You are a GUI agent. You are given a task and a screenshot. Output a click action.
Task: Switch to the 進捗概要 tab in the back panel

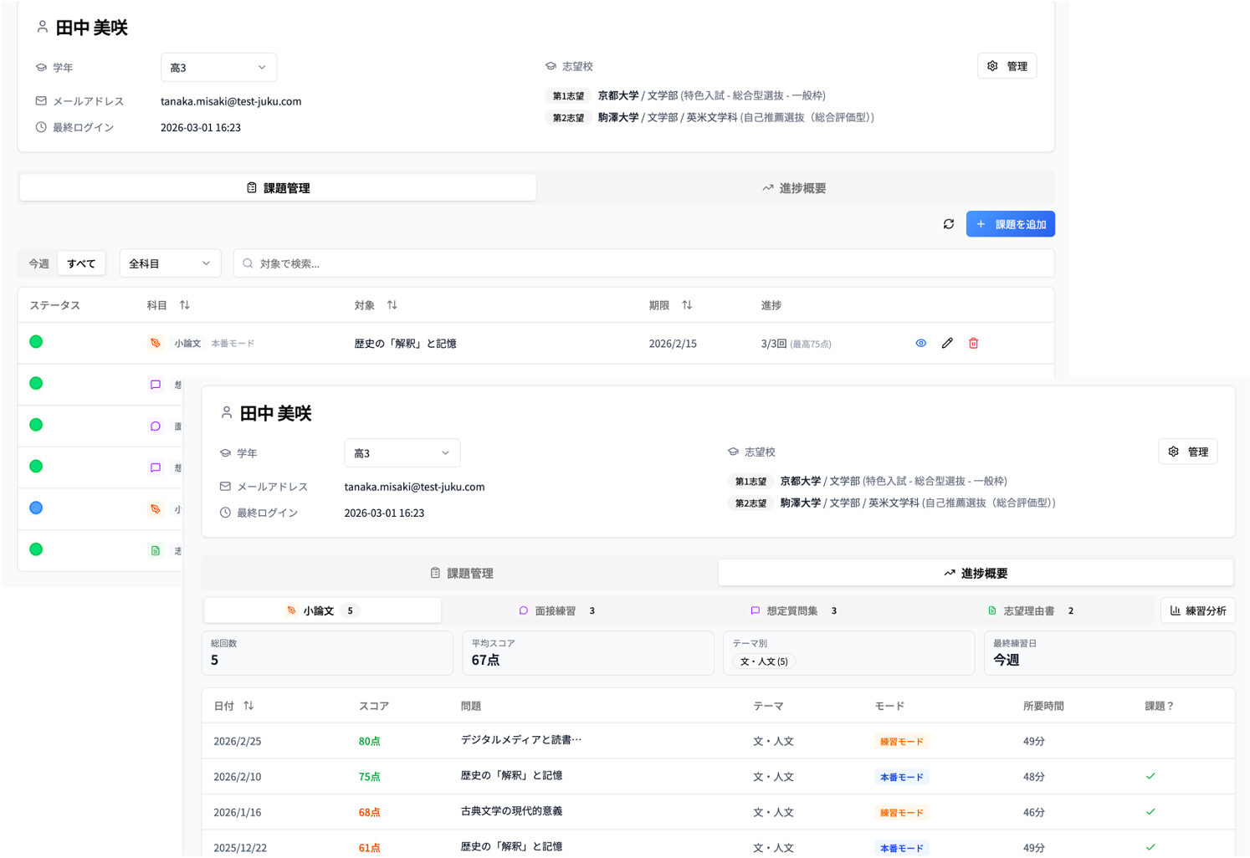click(x=794, y=188)
